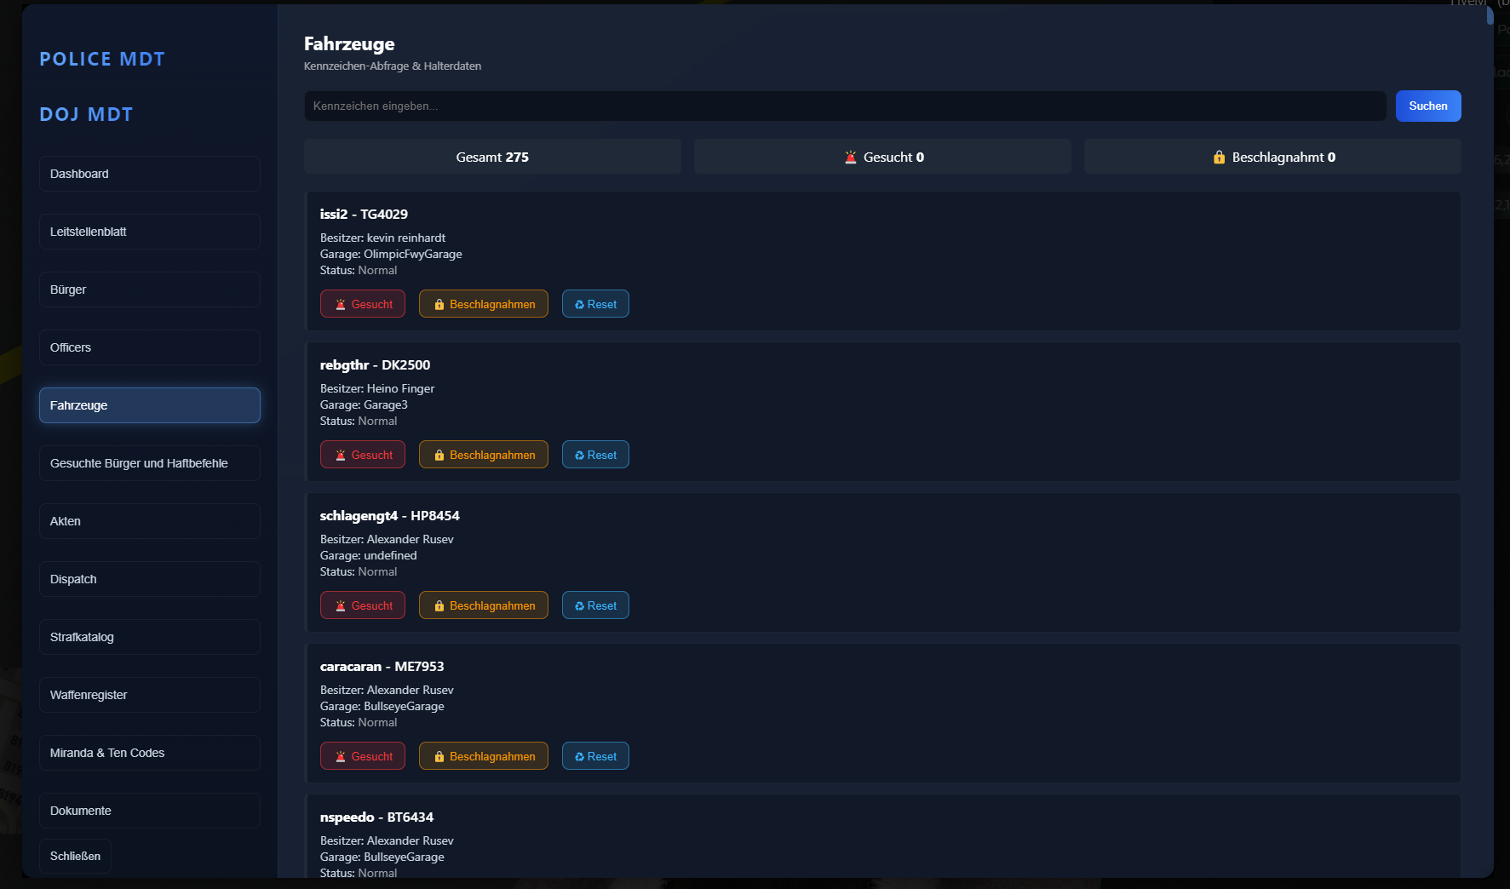Open the Dashboard page
The height and width of the screenshot is (889, 1510).
point(149,174)
